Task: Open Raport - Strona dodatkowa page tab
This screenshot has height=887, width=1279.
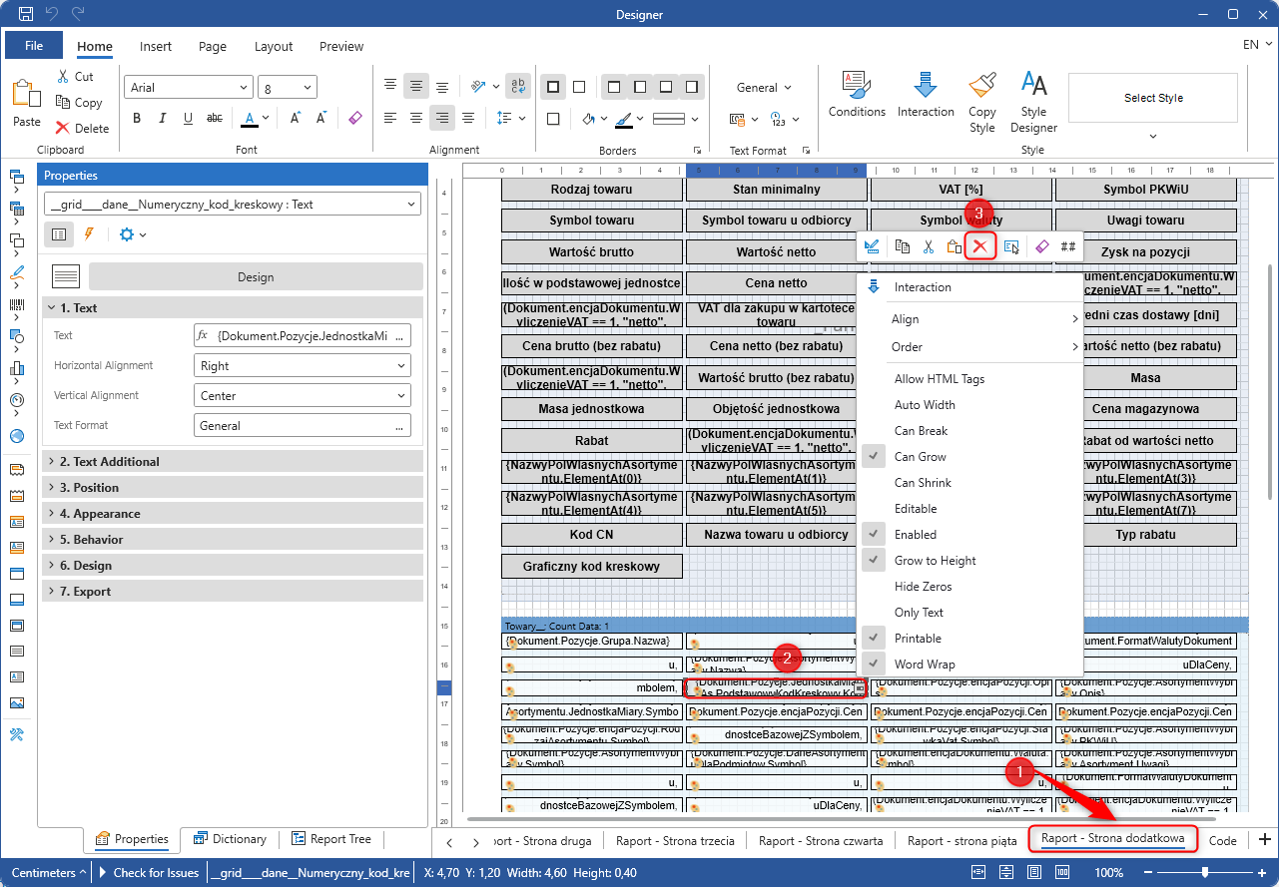Action: pos(1112,839)
